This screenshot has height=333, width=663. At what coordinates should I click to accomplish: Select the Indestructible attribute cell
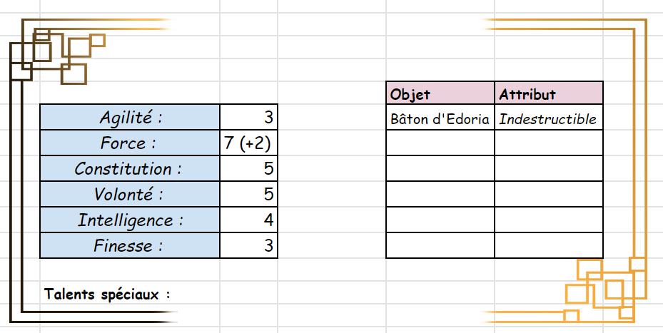(548, 118)
